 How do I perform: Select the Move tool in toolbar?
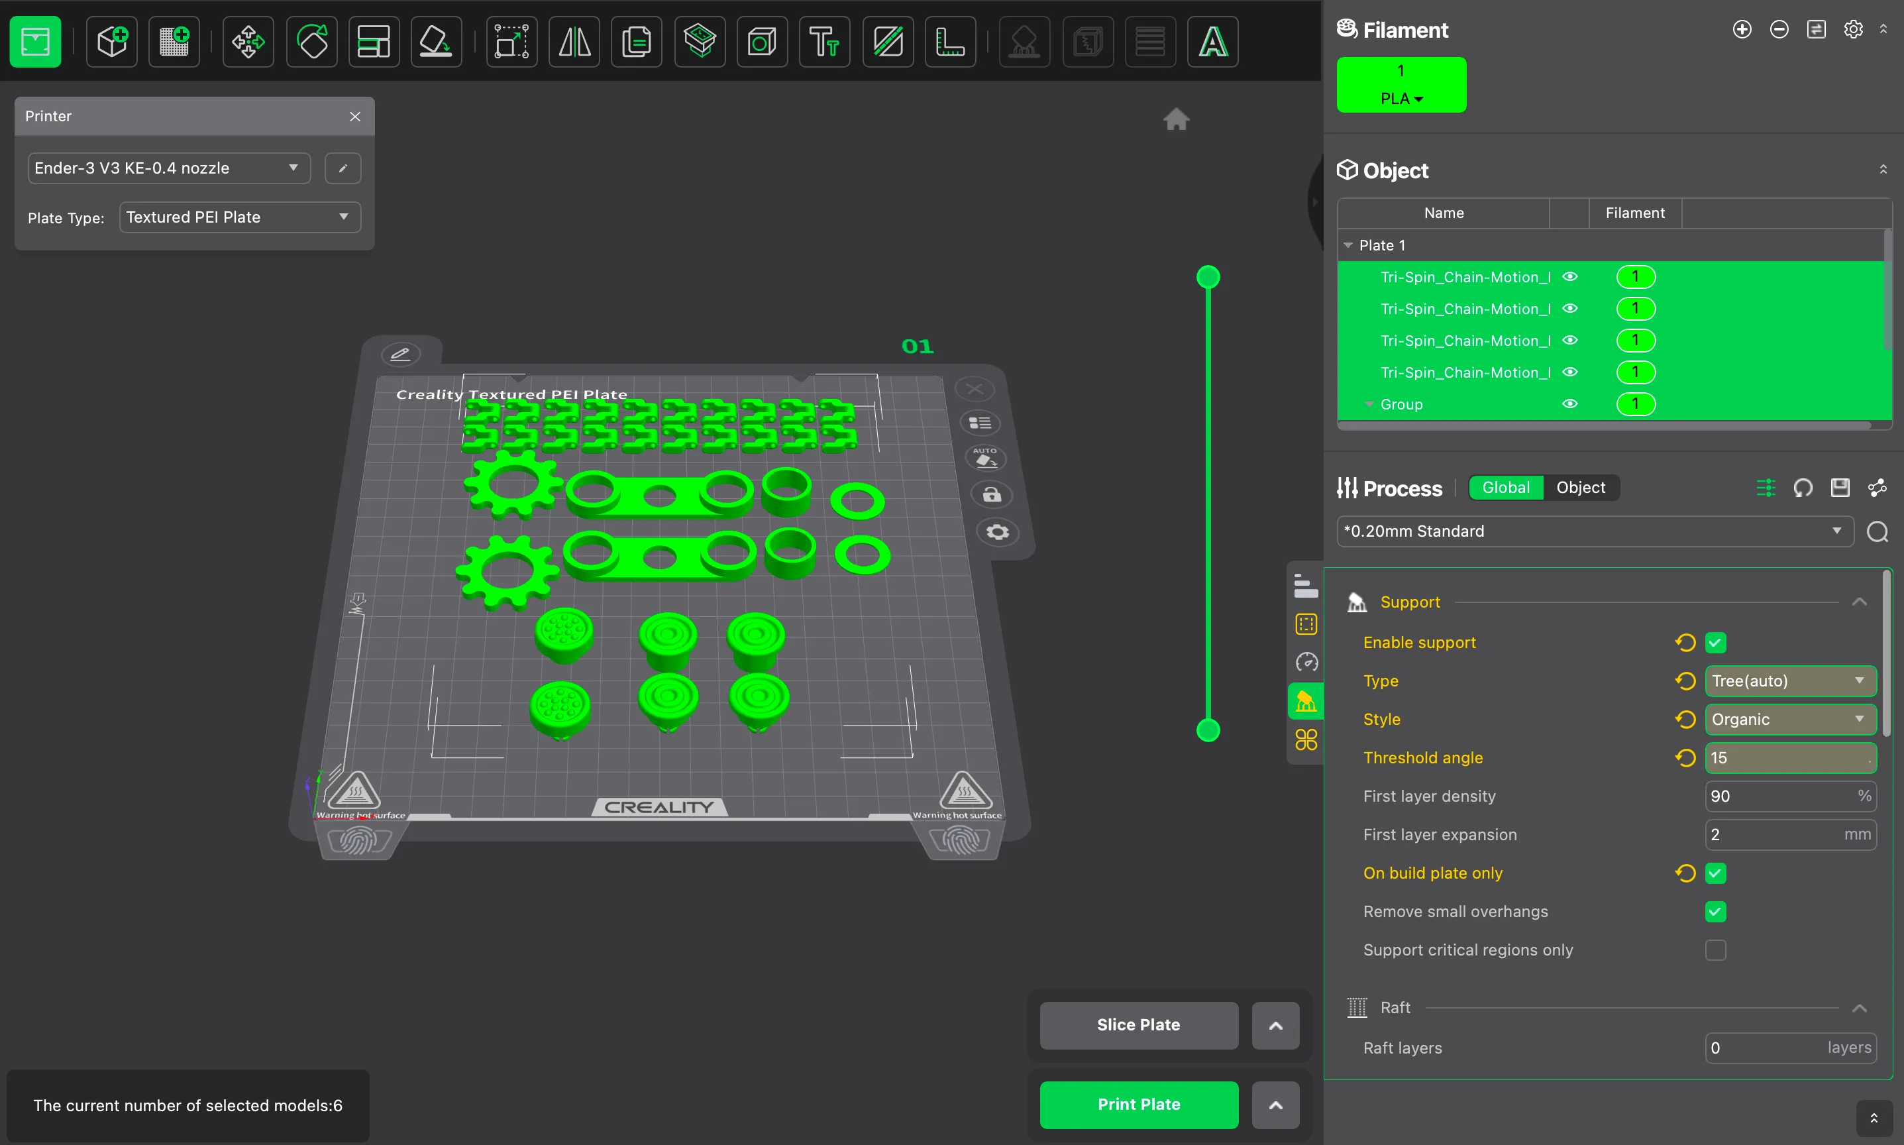pos(248,42)
